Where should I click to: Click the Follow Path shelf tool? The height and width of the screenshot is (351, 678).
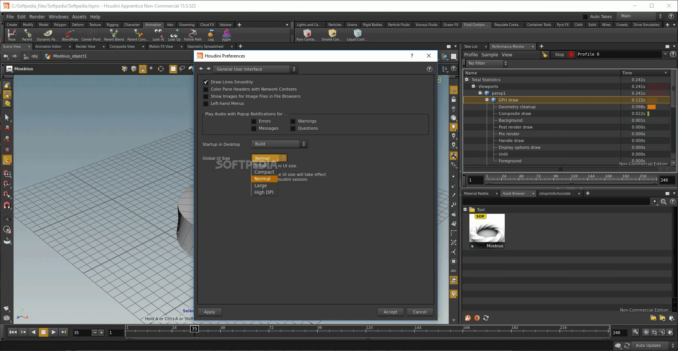click(193, 35)
